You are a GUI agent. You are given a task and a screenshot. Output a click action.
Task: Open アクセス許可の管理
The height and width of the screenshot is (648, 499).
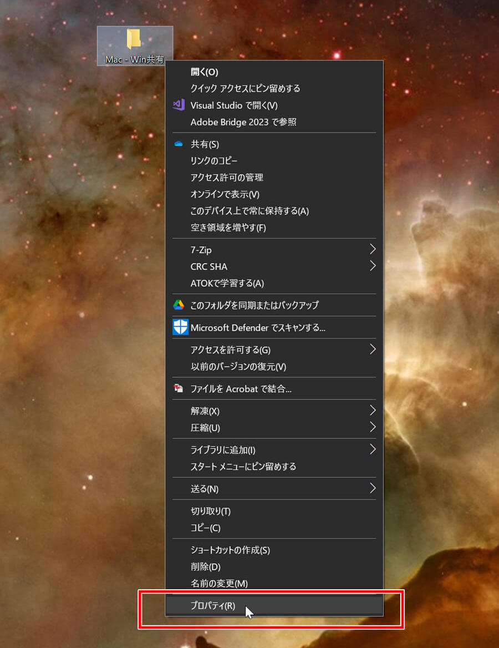click(274, 178)
